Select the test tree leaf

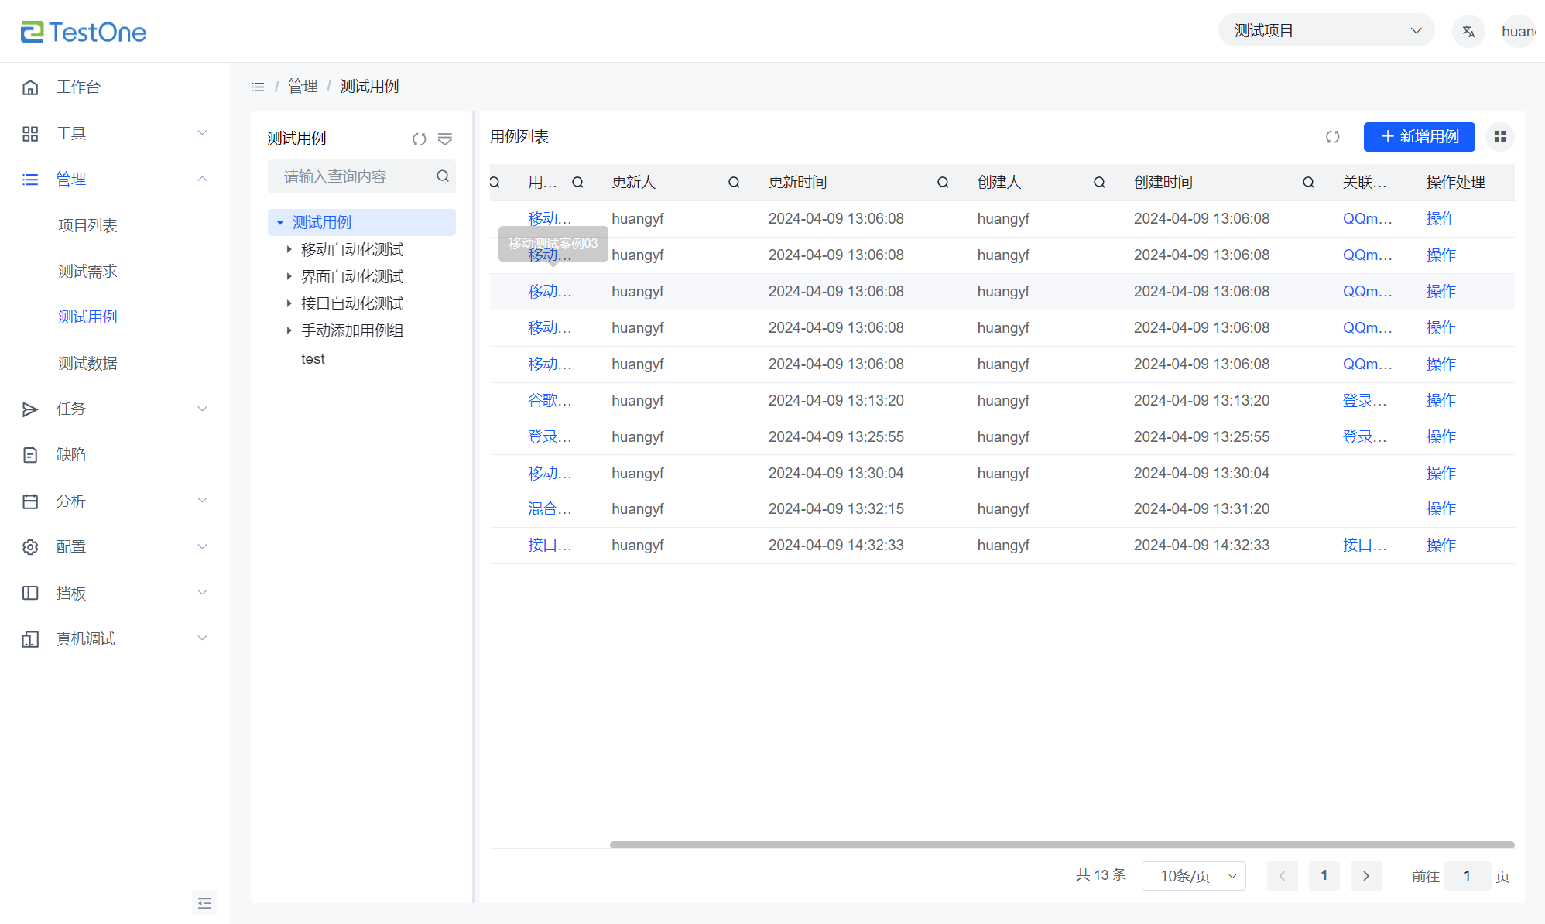click(x=313, y=359)
